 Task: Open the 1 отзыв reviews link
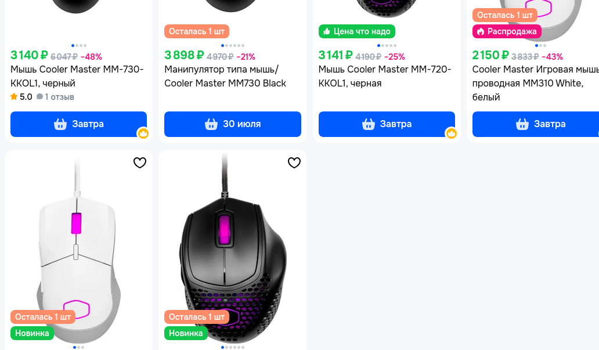56,97
